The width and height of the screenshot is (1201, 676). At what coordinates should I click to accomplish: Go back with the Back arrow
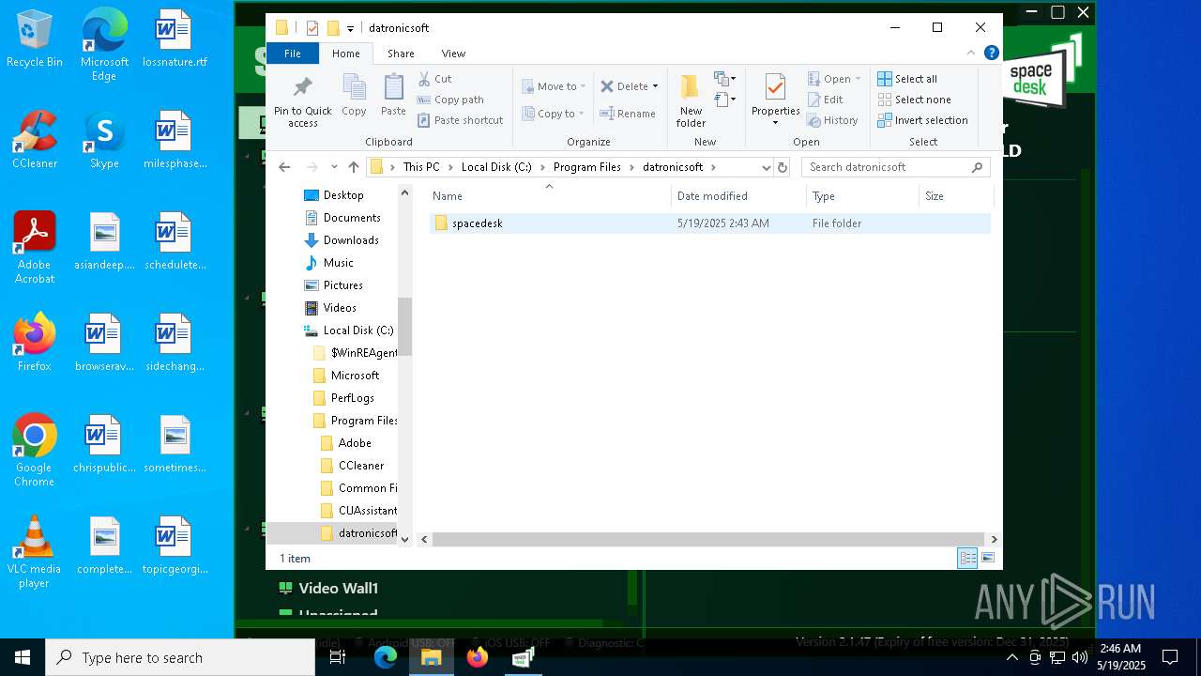pyautogui.click(x=284, y=167)
